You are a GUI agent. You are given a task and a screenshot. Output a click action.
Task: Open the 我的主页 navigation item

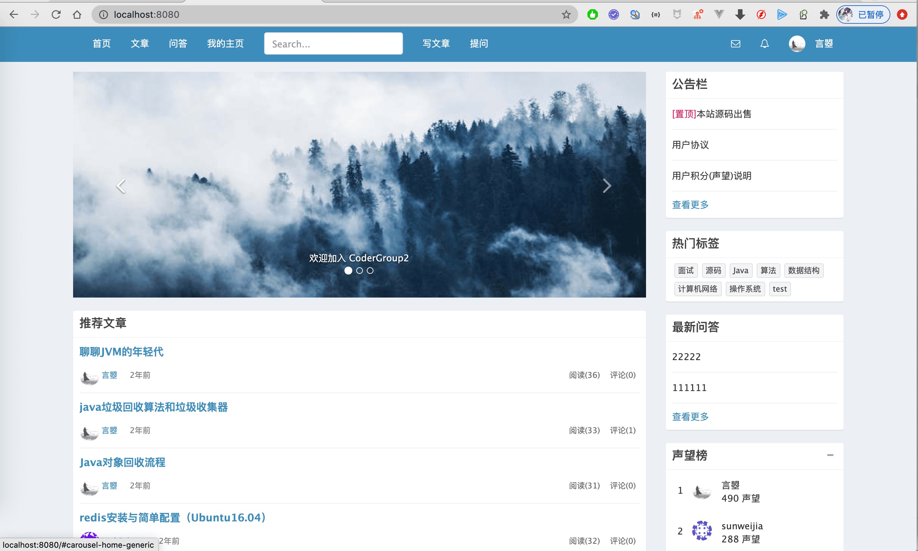[225, 44]
